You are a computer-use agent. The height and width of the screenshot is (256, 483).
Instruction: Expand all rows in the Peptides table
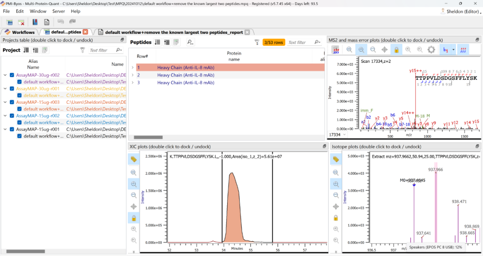point(157,42)
